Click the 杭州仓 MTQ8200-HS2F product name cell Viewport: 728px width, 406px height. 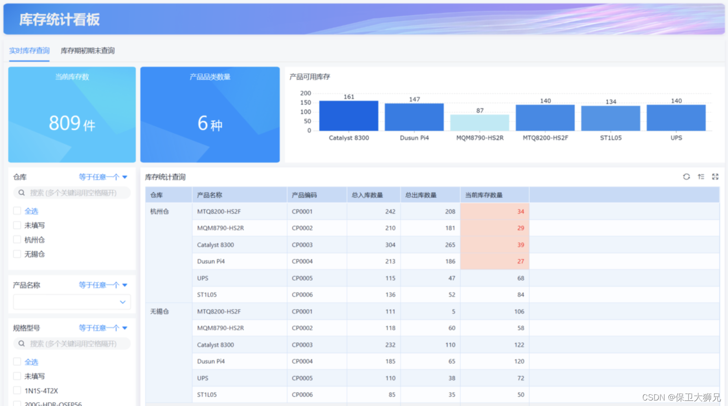(240, 211)
